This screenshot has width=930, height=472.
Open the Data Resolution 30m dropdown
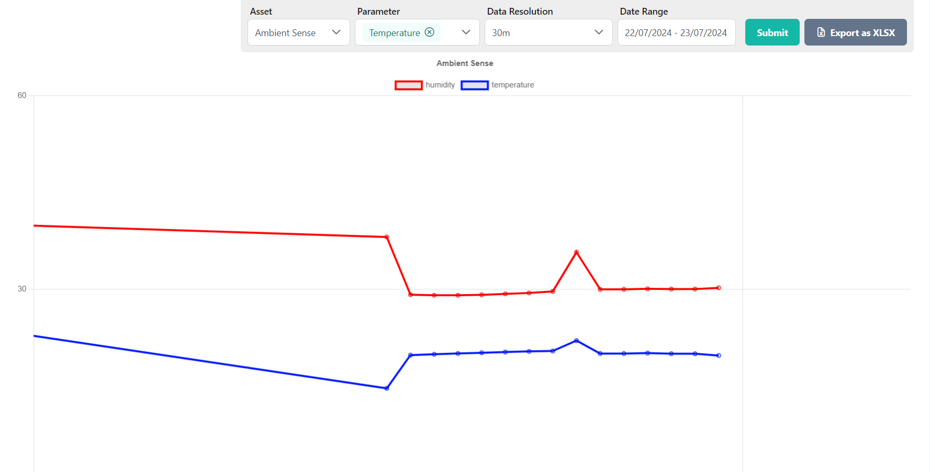(548, 32)
